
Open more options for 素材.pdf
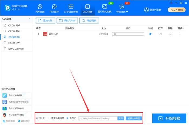coord(180,34)
